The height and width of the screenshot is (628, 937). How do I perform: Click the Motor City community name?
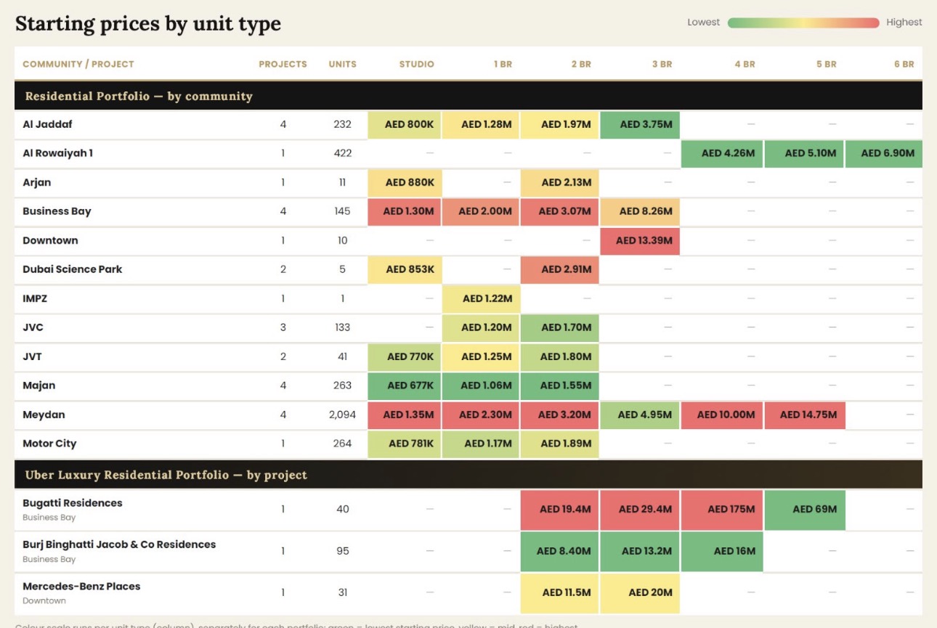(49, 444)
